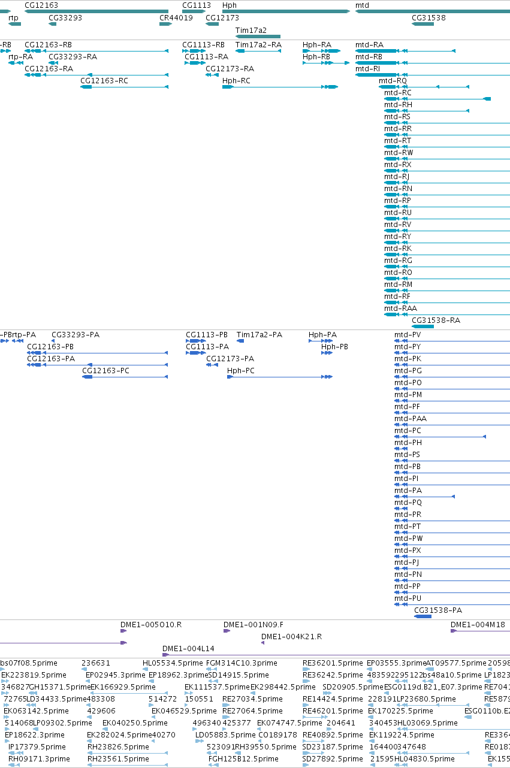Select the mtd-RA transcript label
Image resolution: width=510 pixels, height=768 pixels.
[369, 45]
